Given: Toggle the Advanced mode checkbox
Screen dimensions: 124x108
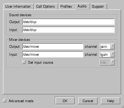Looking at the screenshot, I should pyautogui.click(x=4, y=101).
